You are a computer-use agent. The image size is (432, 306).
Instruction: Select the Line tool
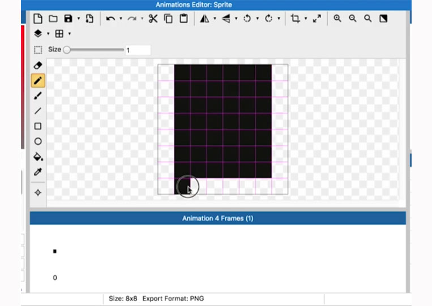[x=38, y=111]
